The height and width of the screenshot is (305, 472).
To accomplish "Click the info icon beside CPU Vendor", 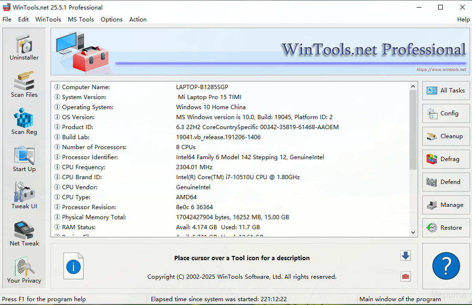I will [x=57, y=187].
